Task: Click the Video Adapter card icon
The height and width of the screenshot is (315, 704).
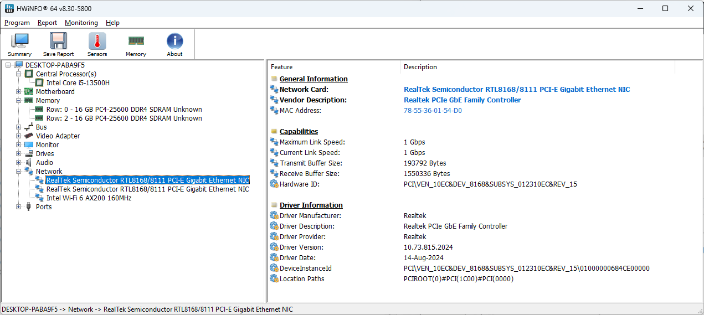Action: click(29, 136)
